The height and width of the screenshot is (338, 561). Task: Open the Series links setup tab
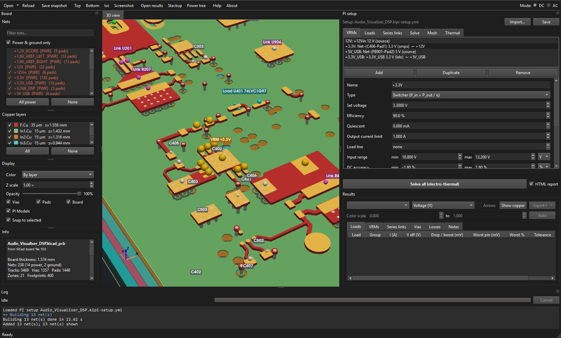click(392, 33)
